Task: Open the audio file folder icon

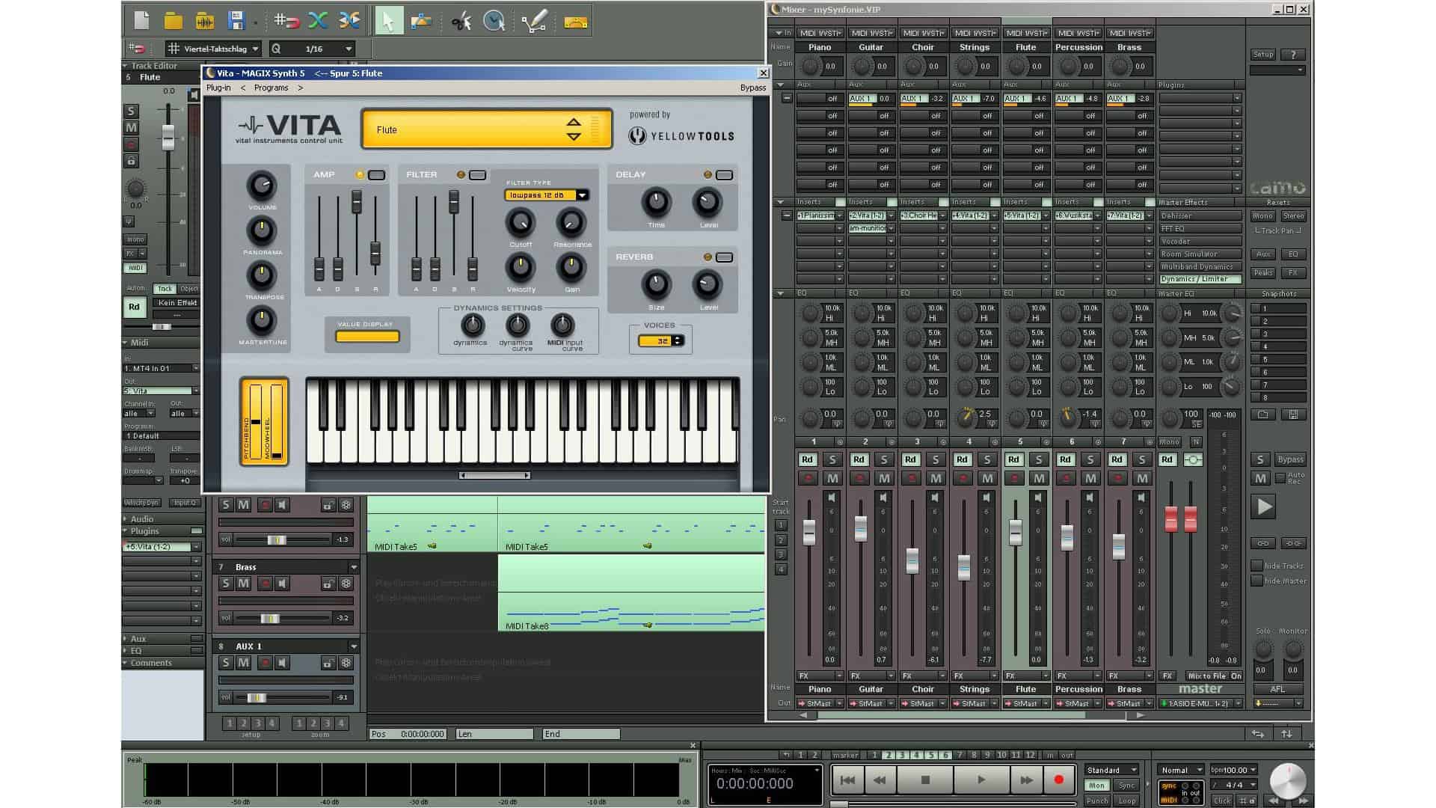Action: (205, 21)
